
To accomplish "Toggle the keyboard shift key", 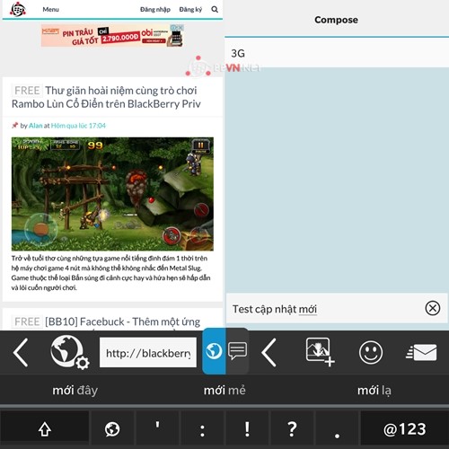I will (x=45, y=429).
